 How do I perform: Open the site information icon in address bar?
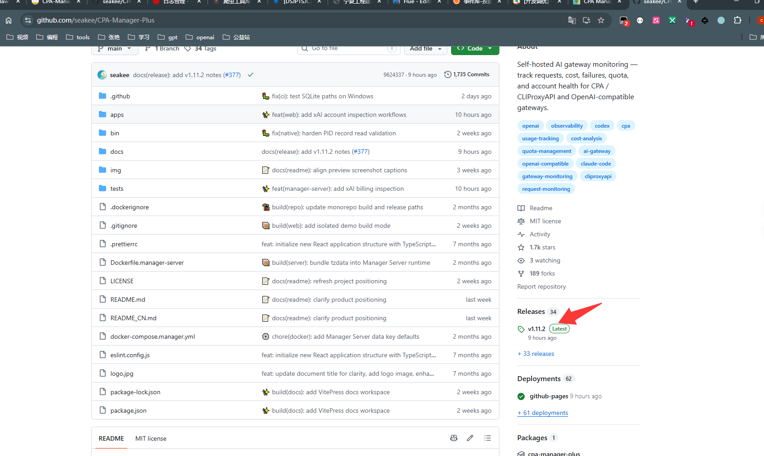click(28, 20)
